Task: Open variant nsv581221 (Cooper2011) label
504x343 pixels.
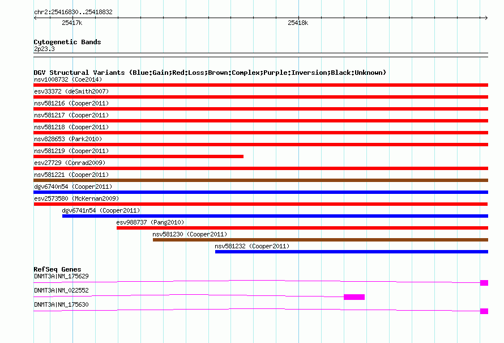Action: tap(71, 175)
